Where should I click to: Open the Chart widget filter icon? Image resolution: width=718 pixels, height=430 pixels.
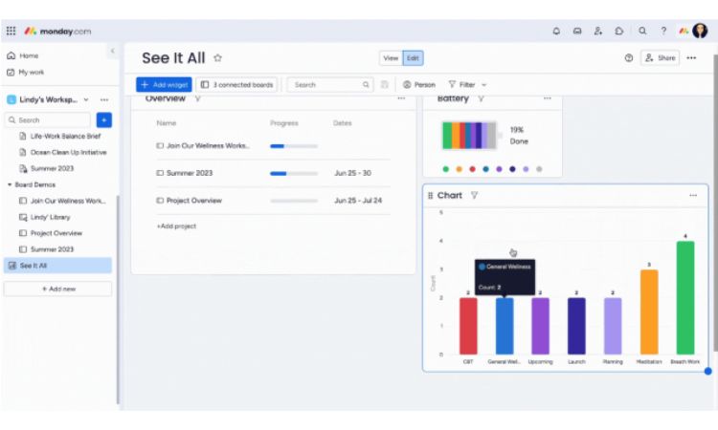[x=475, y=195]
